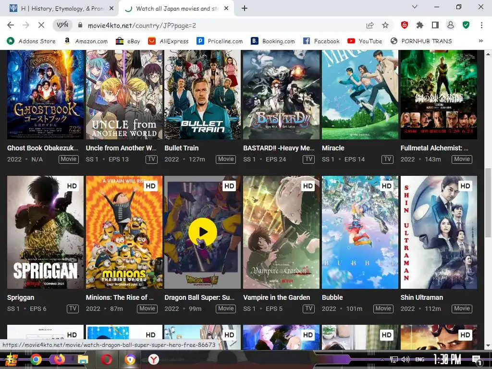Open a new browser tab
The image size is (492, 369).
click(245, 9)
